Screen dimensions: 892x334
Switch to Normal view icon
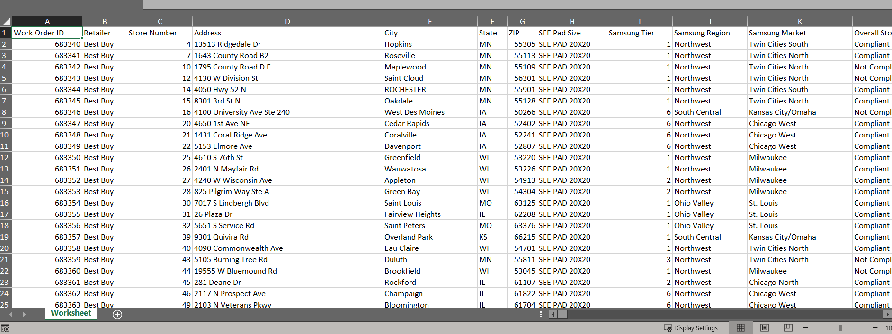tap(741, 328)
